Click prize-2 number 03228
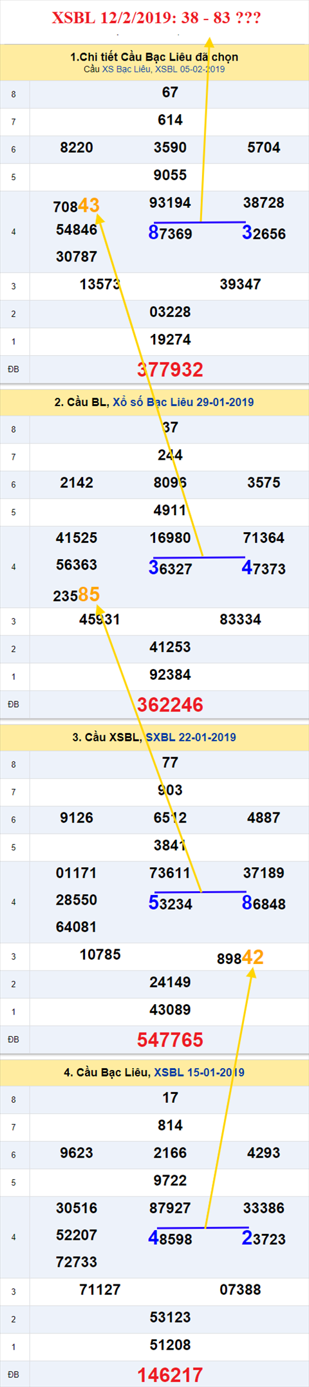 click(170, 313)
